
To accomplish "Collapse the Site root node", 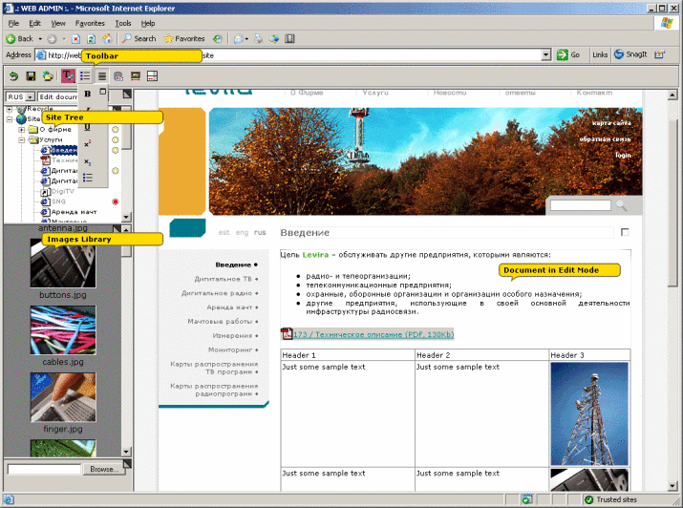I will tap(10, 118).
